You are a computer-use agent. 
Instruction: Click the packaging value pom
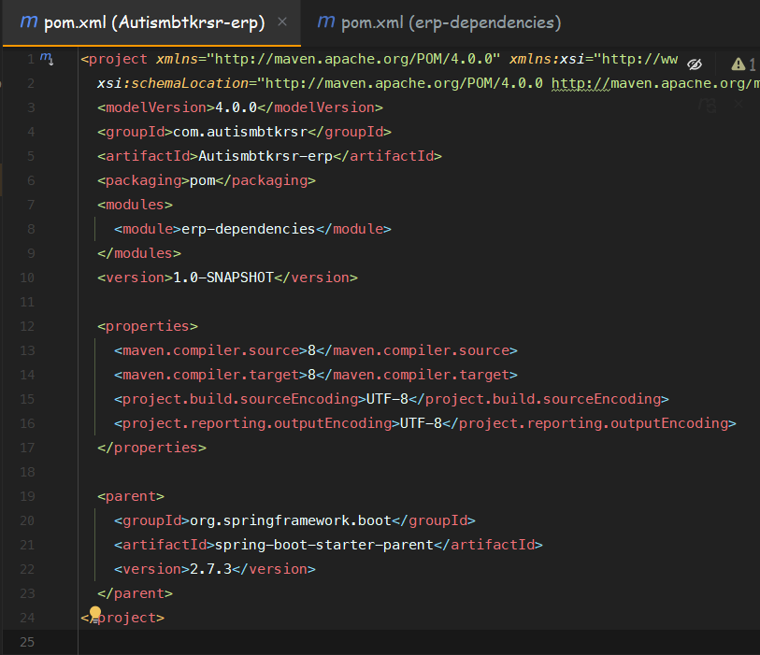[x=202, y=180]
